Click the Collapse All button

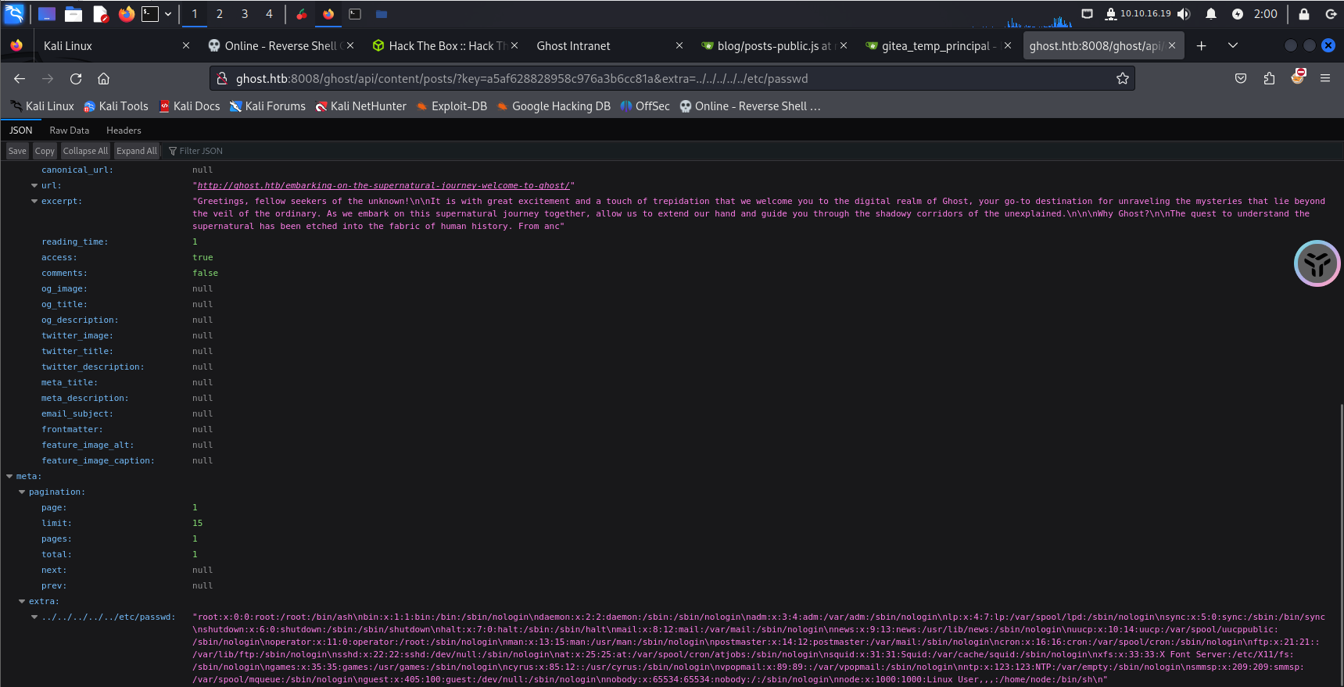[x=85, y=151]
